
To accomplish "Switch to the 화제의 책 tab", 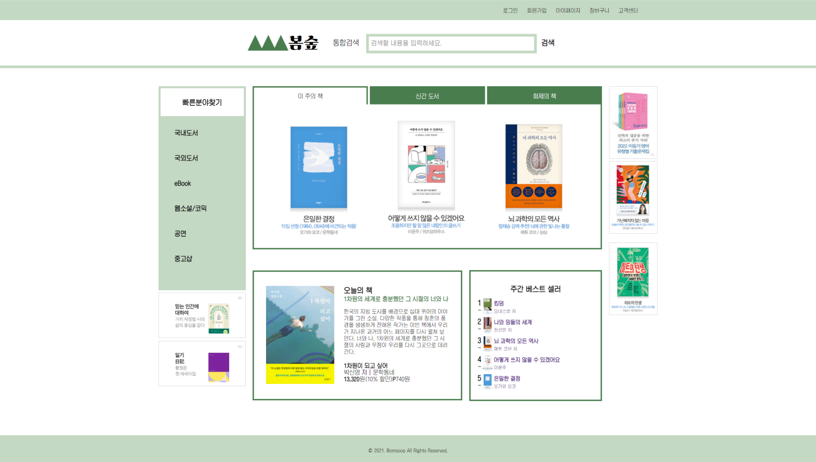I will point(543,95).
